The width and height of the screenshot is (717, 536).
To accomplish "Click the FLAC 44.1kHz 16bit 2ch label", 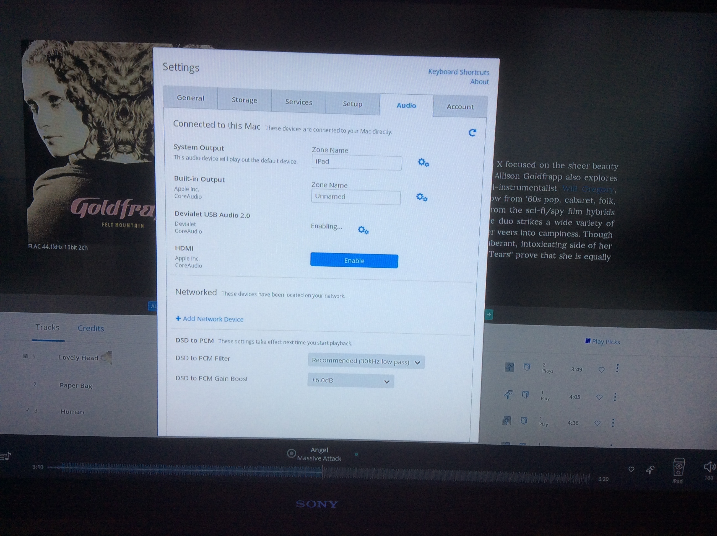I will (58, 247).
